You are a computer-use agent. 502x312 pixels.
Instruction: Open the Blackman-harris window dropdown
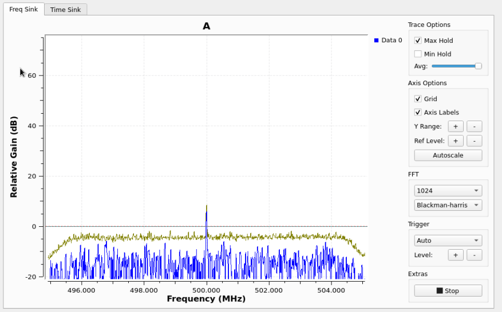click(448, 205)
